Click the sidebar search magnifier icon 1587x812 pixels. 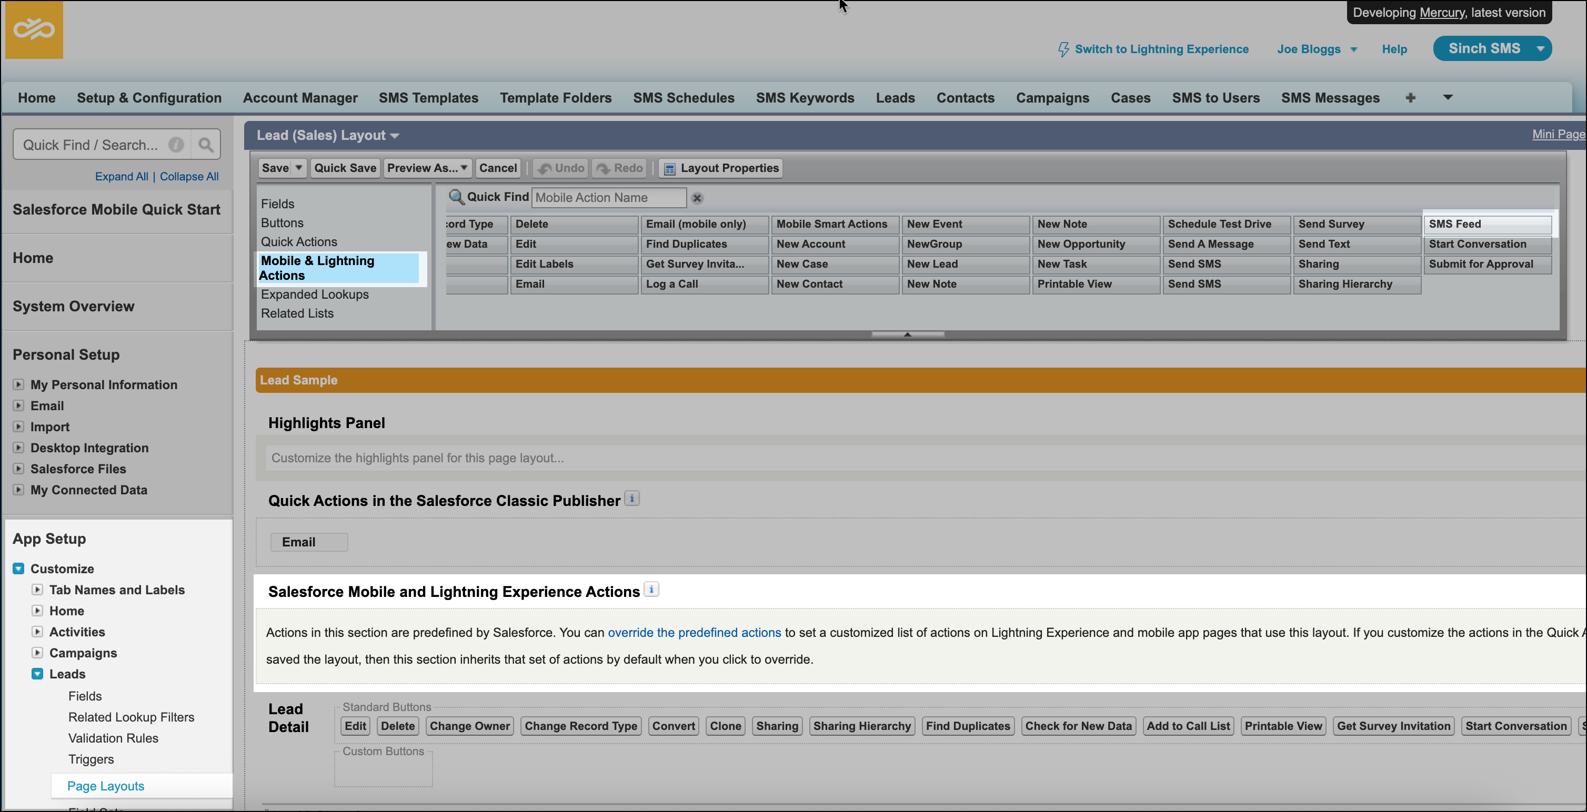click(206, 145)
